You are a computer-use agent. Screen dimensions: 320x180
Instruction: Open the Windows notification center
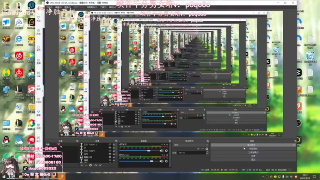tap(314, 177)
